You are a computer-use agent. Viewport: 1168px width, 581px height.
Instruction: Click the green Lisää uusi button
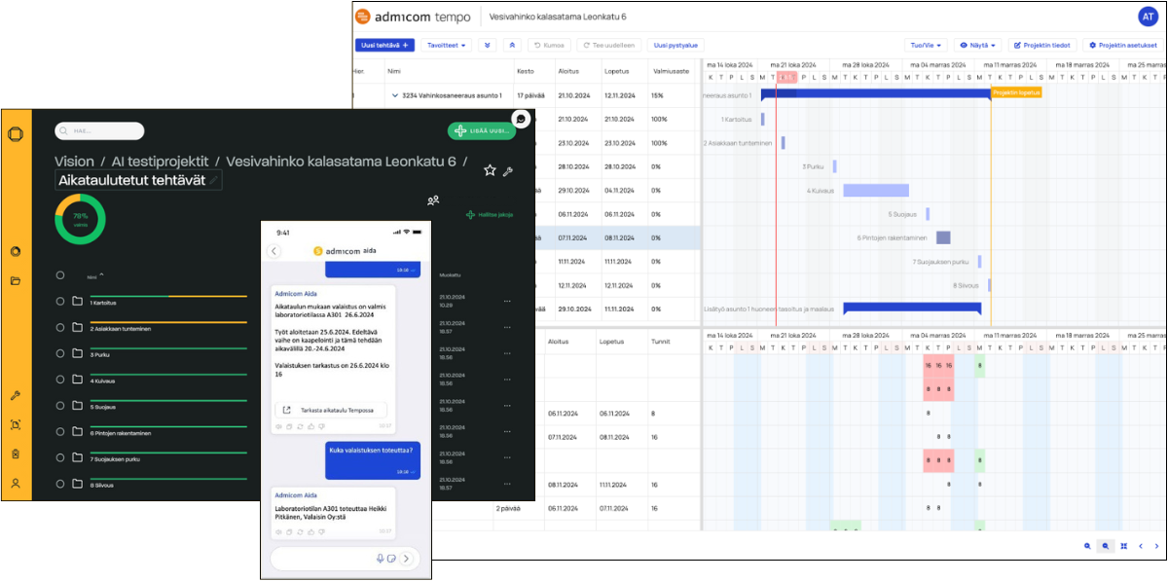pos(481,131)
